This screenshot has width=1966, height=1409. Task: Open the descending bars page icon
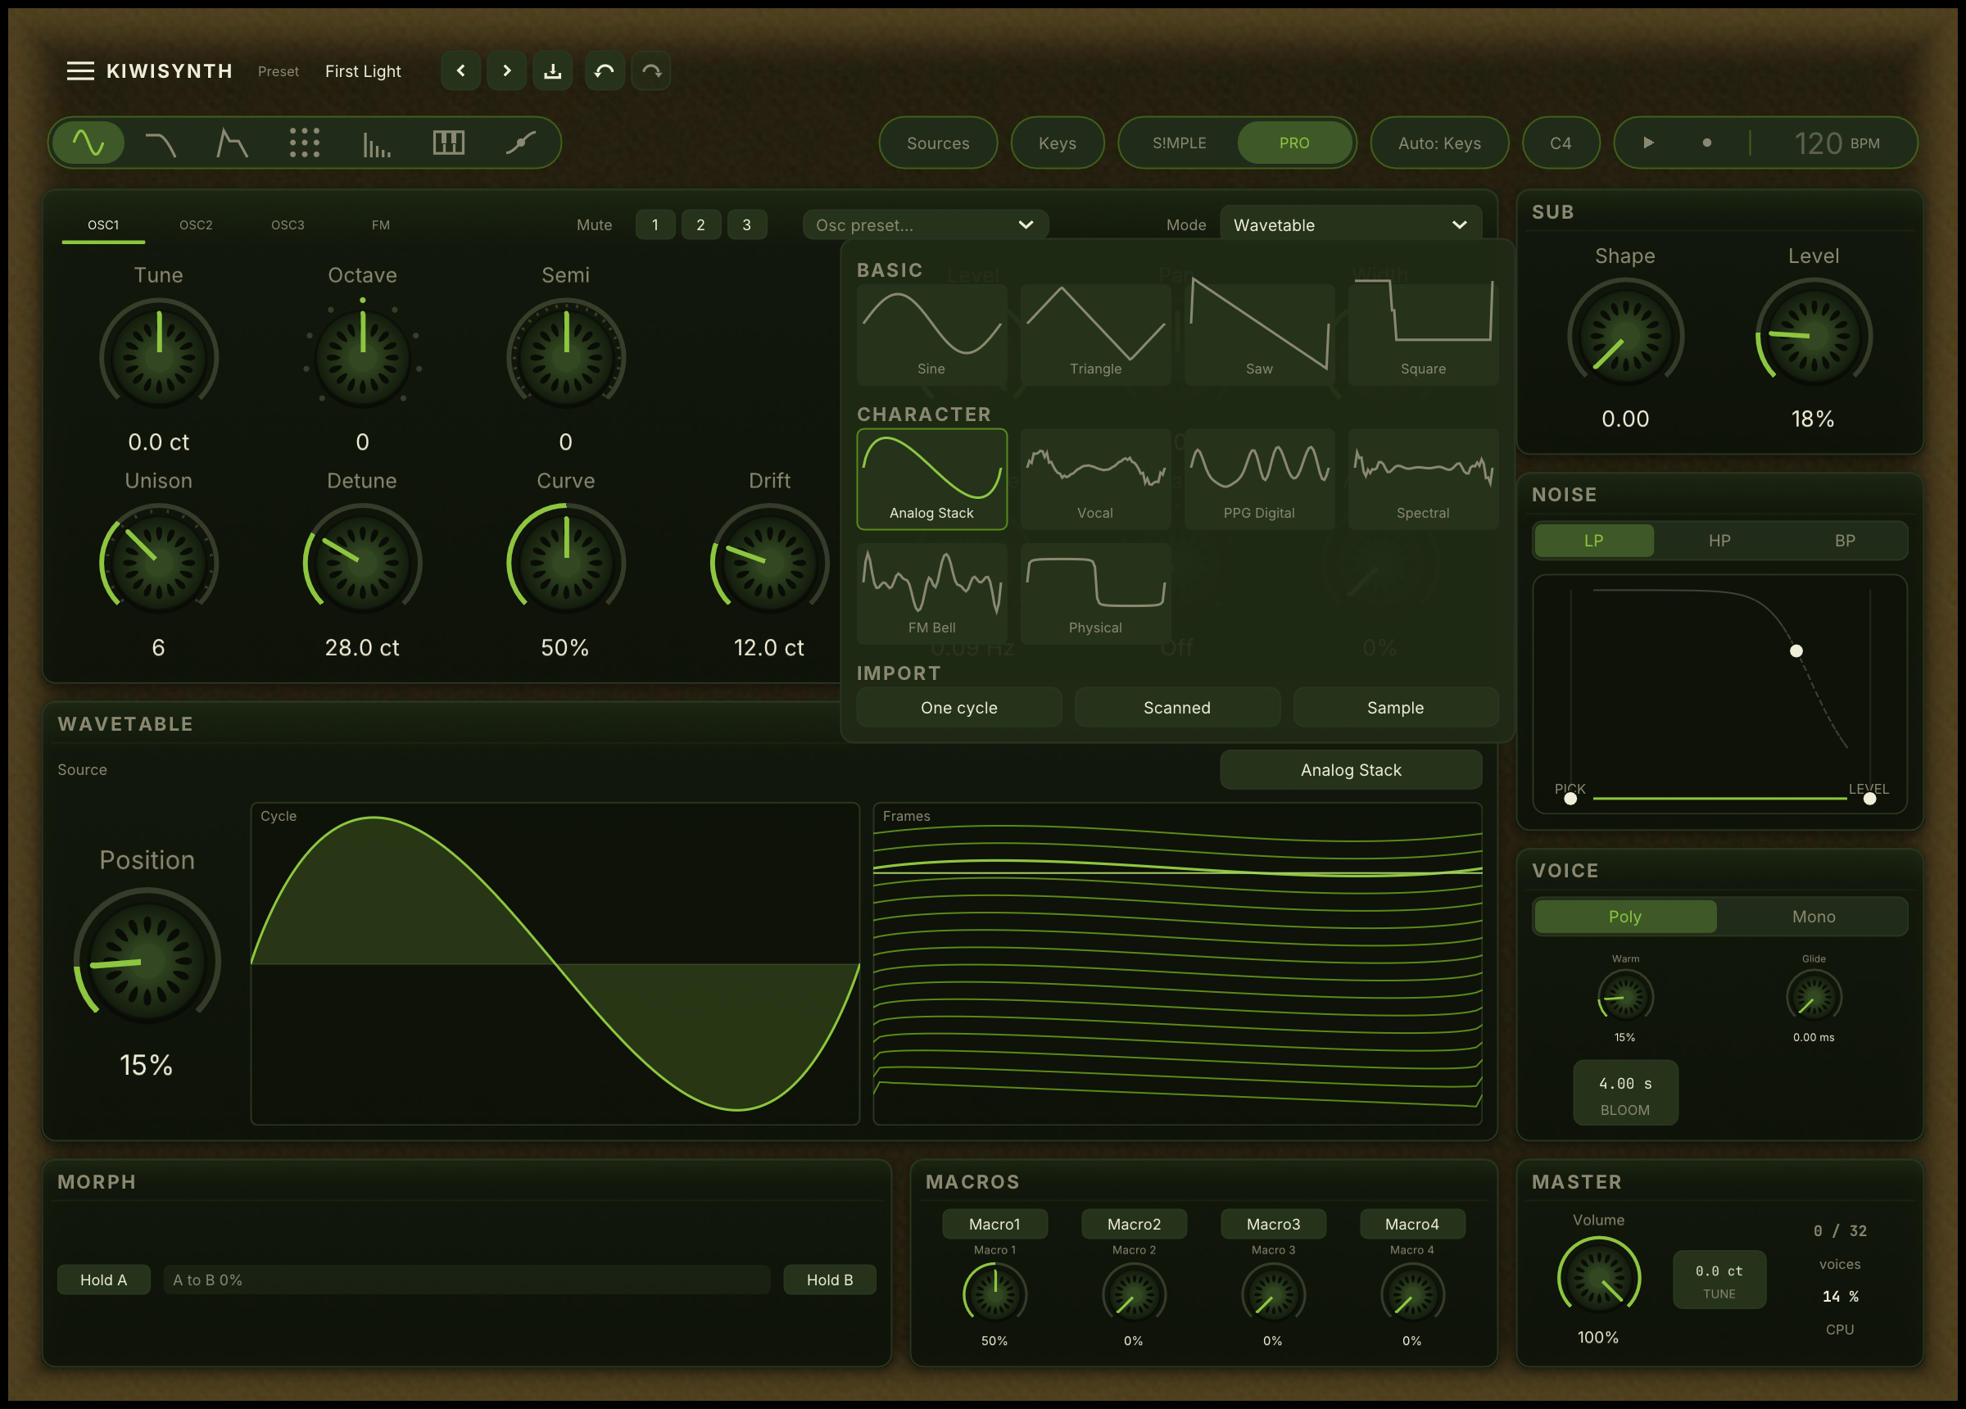(x=376, y=143)
